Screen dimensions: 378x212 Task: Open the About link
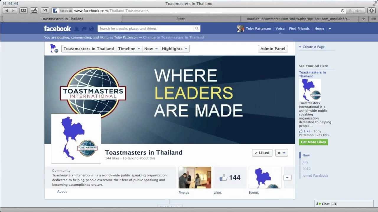coord(62,191)
